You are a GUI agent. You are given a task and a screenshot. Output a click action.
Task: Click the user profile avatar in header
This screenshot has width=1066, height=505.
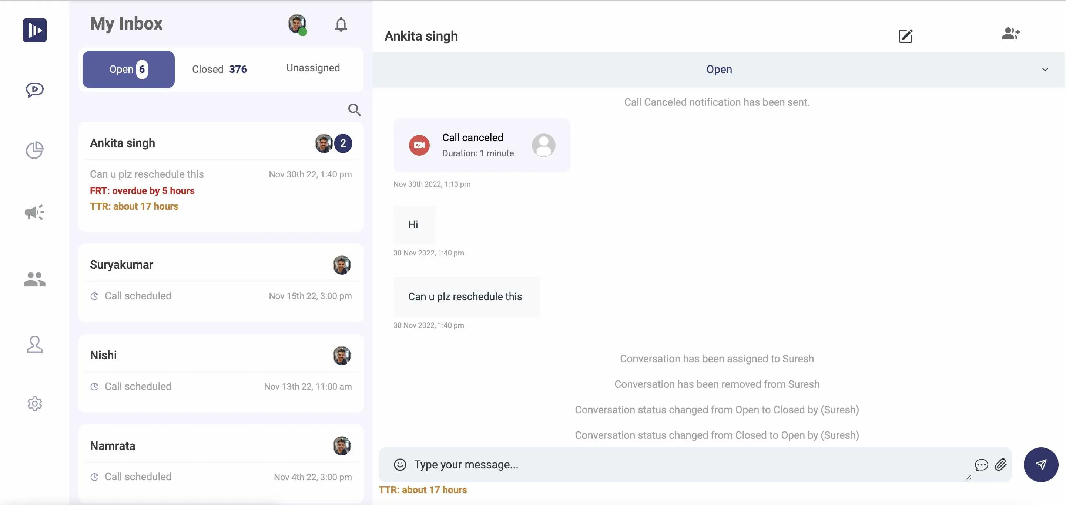tap(298, 24)
